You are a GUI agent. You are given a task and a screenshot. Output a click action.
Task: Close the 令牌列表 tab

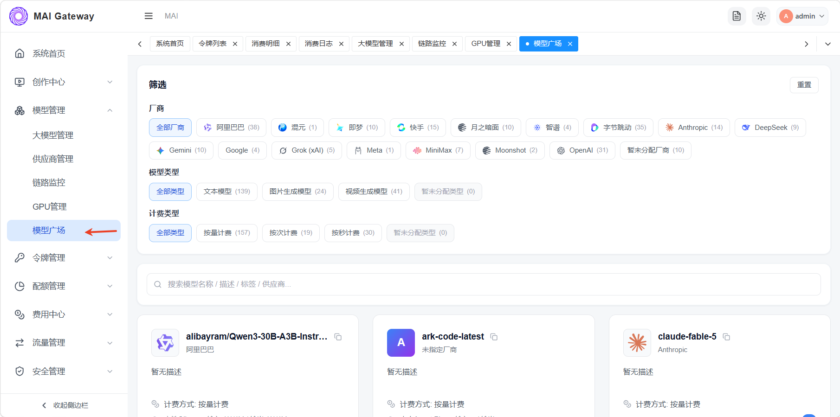235,44
